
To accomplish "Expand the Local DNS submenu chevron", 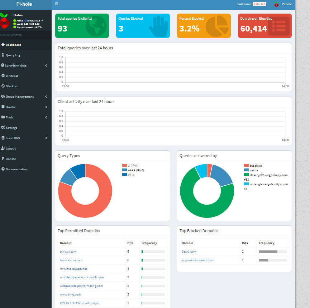I will [46, 138].
